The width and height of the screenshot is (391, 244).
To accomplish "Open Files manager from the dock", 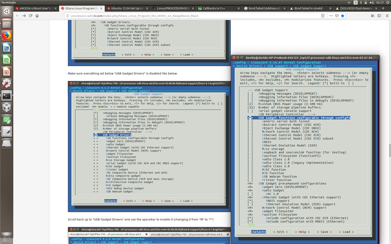I will (7, 24).
